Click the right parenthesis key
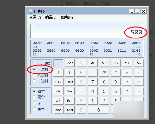Image resolution: width=155 pixels, height=124 pixels. [x=70, y=73]
